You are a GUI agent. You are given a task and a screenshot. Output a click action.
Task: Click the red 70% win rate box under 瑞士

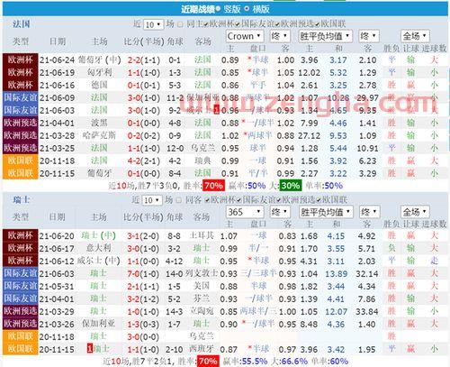coord(208,361)
